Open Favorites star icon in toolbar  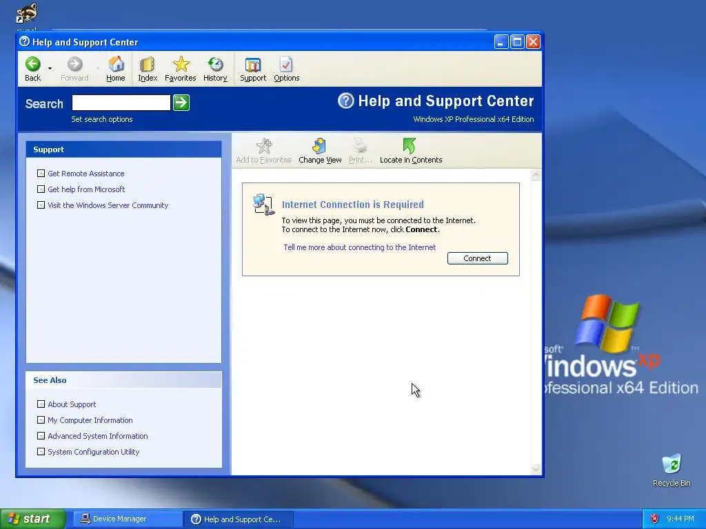coord(181,64)
